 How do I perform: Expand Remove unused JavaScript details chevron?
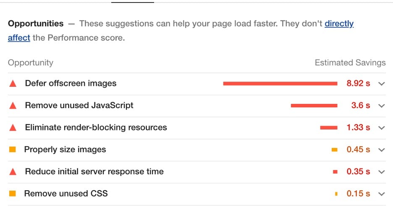click(382, 106)
